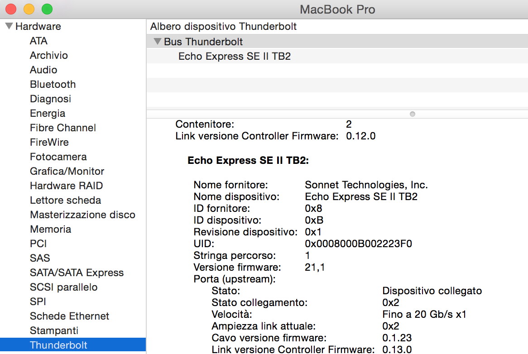Select the highlighted Thunderbolt entry
528x354 pixels.
(73, 344)
